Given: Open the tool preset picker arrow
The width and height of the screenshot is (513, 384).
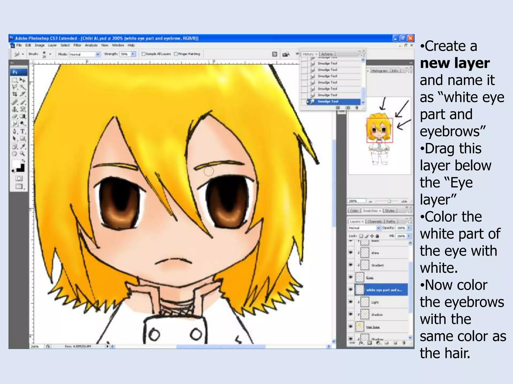Looking at the screenshot, I should [x=23, y=54].
